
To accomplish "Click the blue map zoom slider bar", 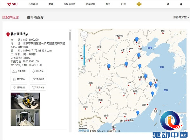I will tap(84, 55).
